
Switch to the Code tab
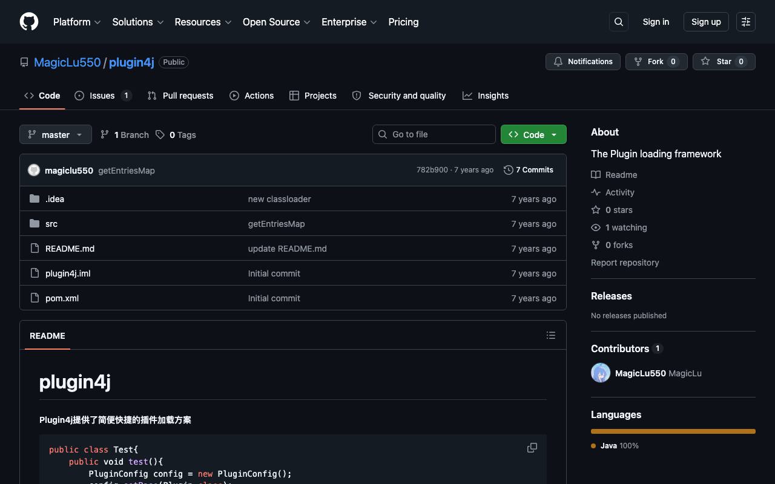pyautogui.click(x=42, y=96)
